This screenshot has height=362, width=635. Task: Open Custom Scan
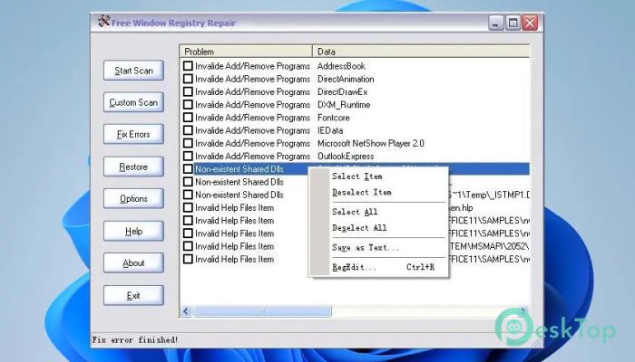point(133,102)
